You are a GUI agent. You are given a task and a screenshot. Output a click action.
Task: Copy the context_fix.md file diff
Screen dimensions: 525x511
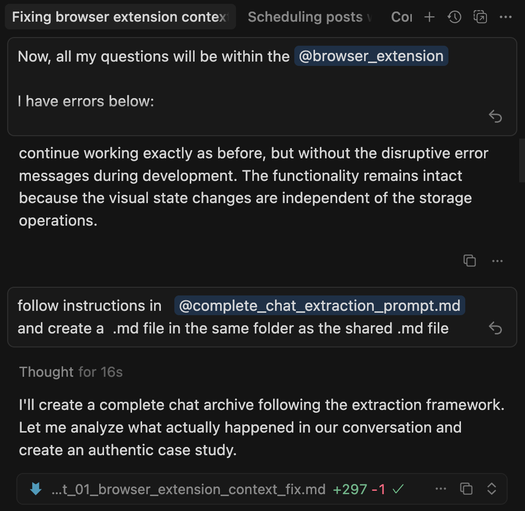click(466, 488)
